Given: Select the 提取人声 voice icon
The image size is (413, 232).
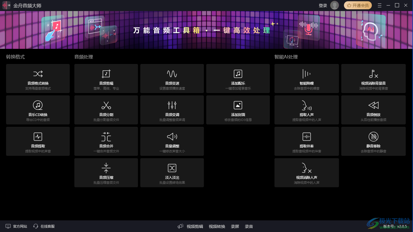Looking at the screenshot, I should pos(307,105).
